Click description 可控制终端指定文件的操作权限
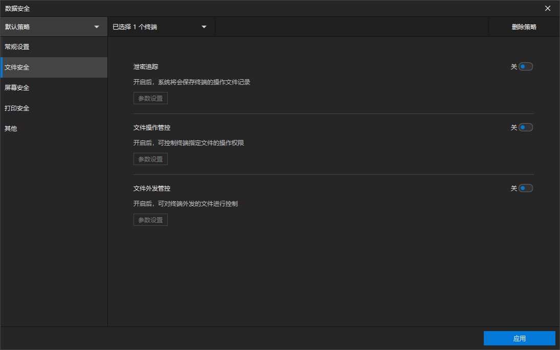 point(200,143)
